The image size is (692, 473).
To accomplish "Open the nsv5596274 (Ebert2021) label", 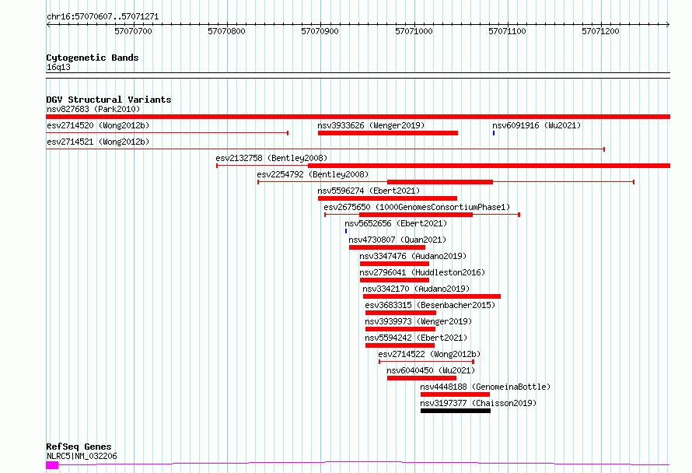I will tap(369, 191).
